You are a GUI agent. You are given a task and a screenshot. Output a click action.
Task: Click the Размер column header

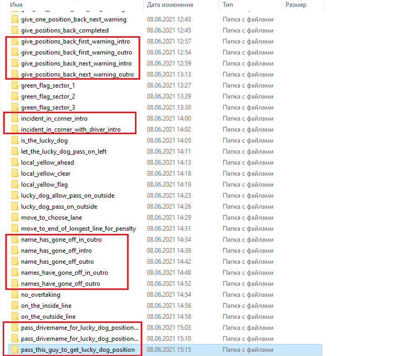tap(296, 5)
